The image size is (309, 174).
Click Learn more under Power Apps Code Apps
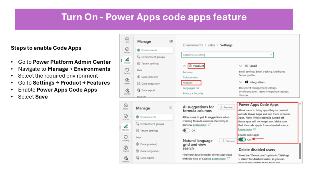245,129
